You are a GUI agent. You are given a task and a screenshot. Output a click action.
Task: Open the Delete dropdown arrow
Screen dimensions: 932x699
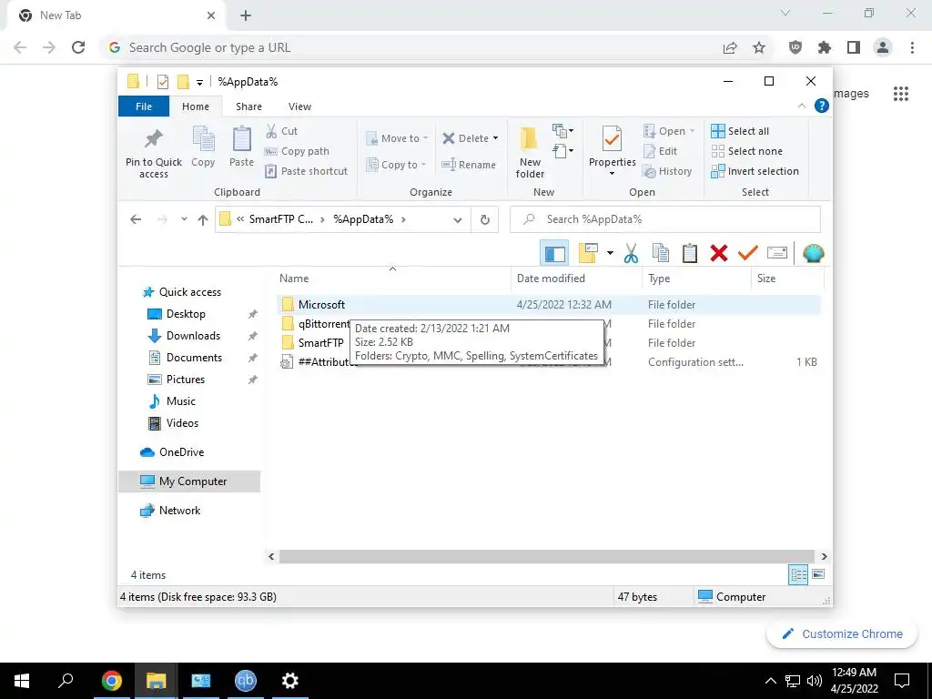495,138
